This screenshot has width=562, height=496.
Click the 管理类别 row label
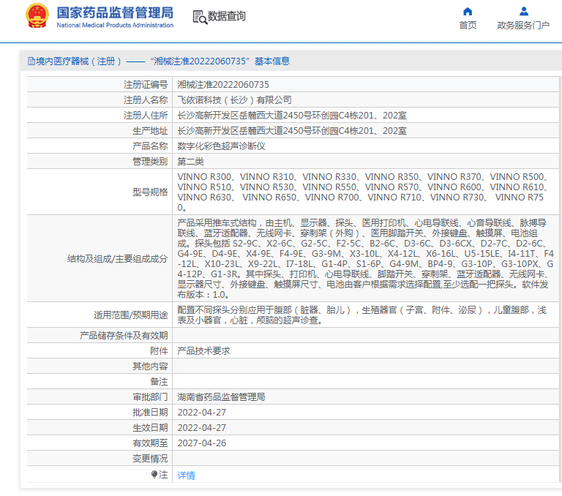[150, 162]
